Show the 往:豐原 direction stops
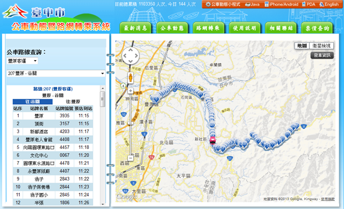 tap(73, 102)
